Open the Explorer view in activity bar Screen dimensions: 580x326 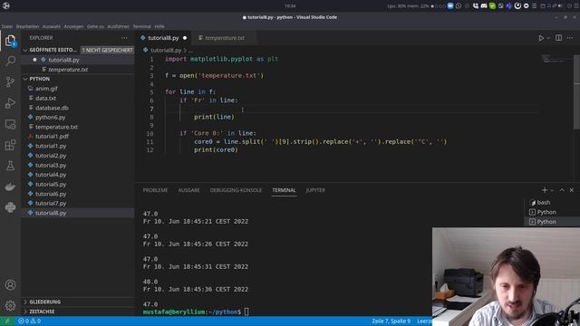tap(10, 40)
